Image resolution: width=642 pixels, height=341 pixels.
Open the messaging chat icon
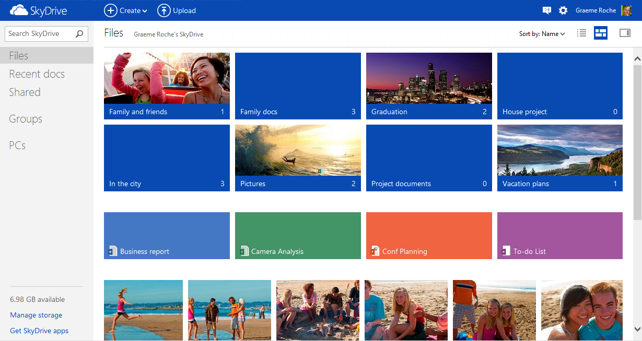coord(547,10)
